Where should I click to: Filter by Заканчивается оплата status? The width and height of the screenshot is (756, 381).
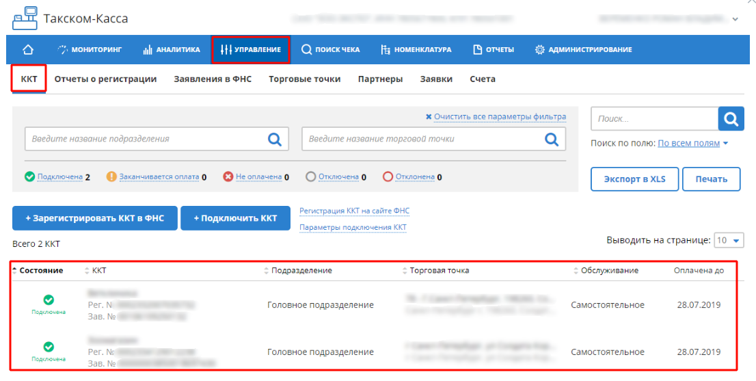(159, 177)
